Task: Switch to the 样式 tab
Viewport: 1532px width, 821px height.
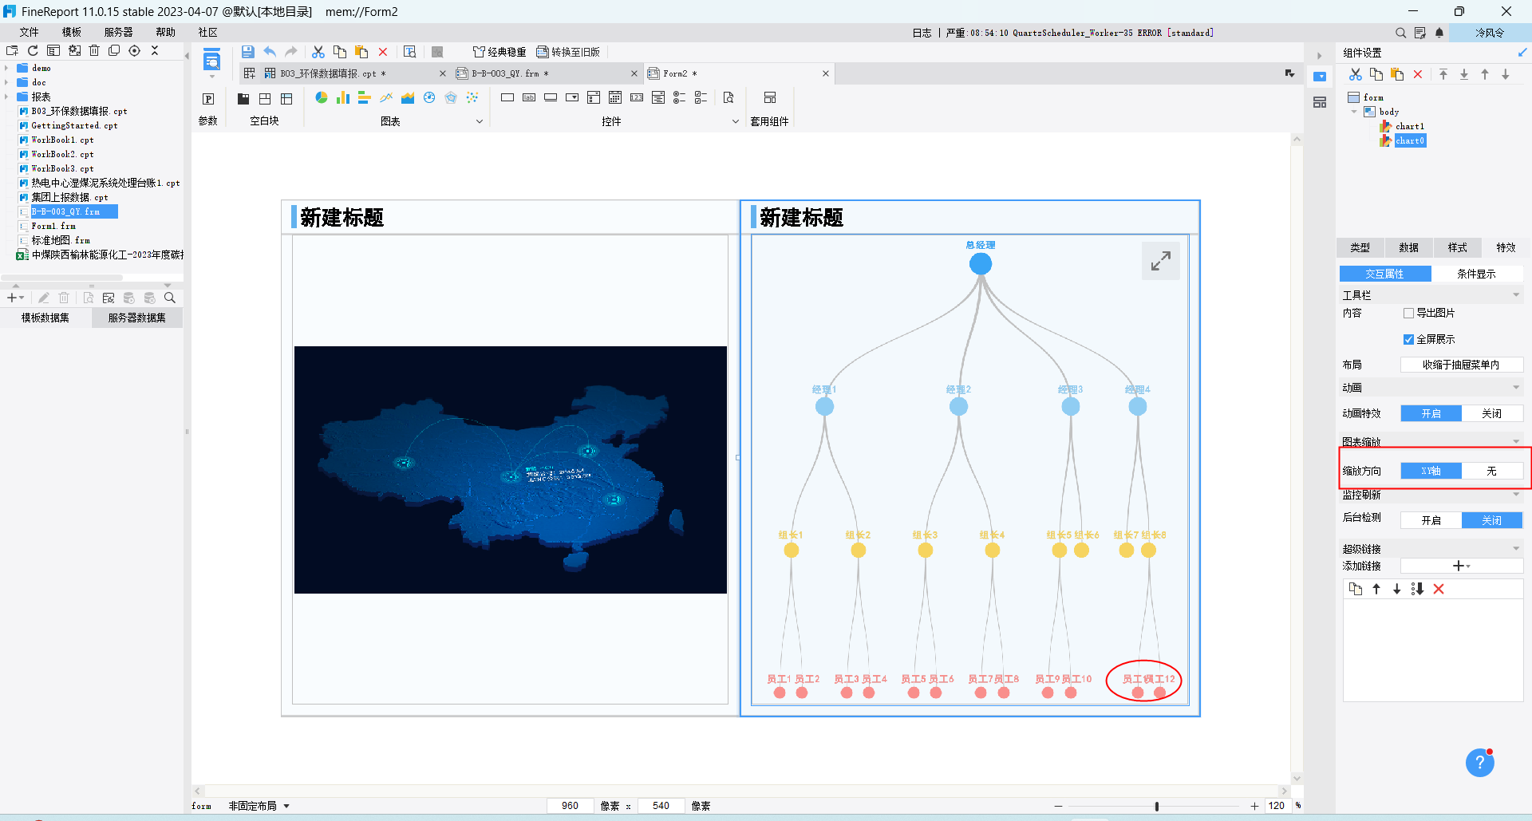Action: pyautogui.click(x=1458, y=247)
